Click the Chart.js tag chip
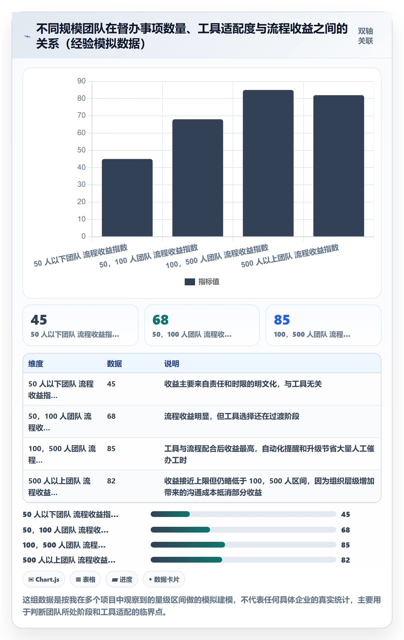Viewport: 404px width, 640px height. point(44,579)
